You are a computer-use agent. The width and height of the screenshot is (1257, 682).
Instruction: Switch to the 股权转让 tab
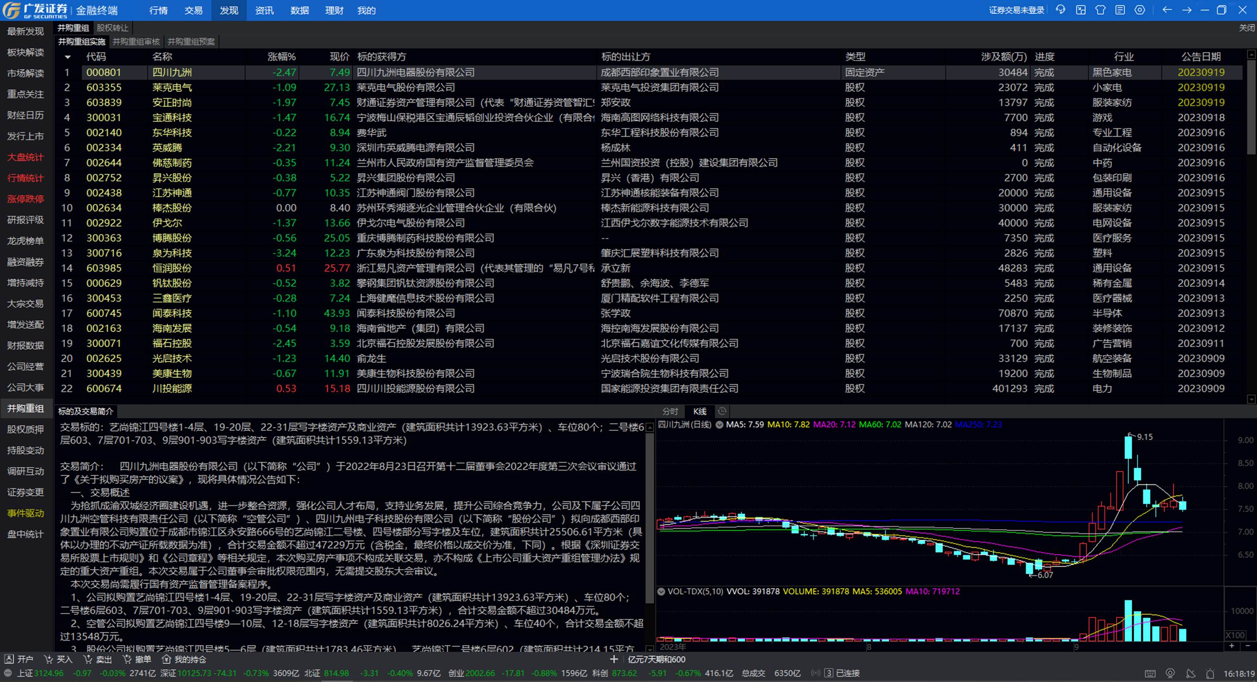(113, 28)
